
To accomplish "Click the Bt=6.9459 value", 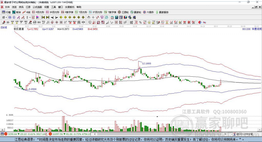I will 93,29.
